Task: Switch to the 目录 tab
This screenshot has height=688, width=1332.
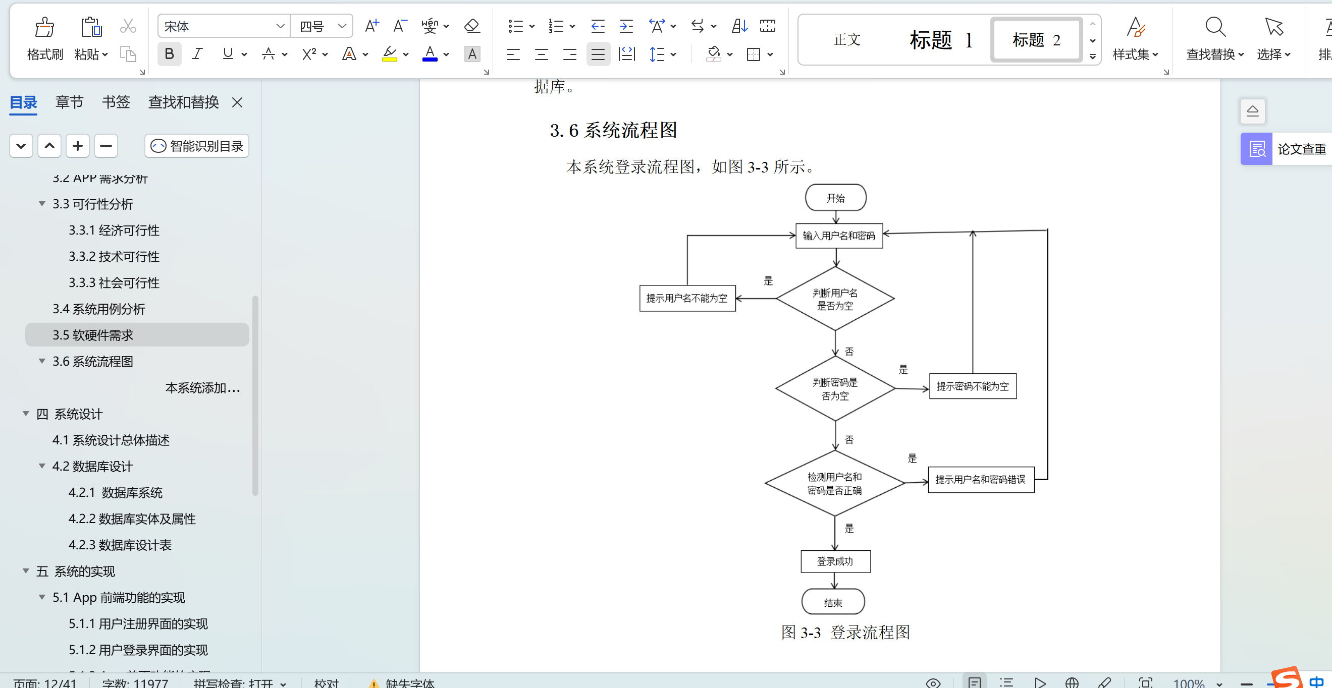Action: coord(23,102)
